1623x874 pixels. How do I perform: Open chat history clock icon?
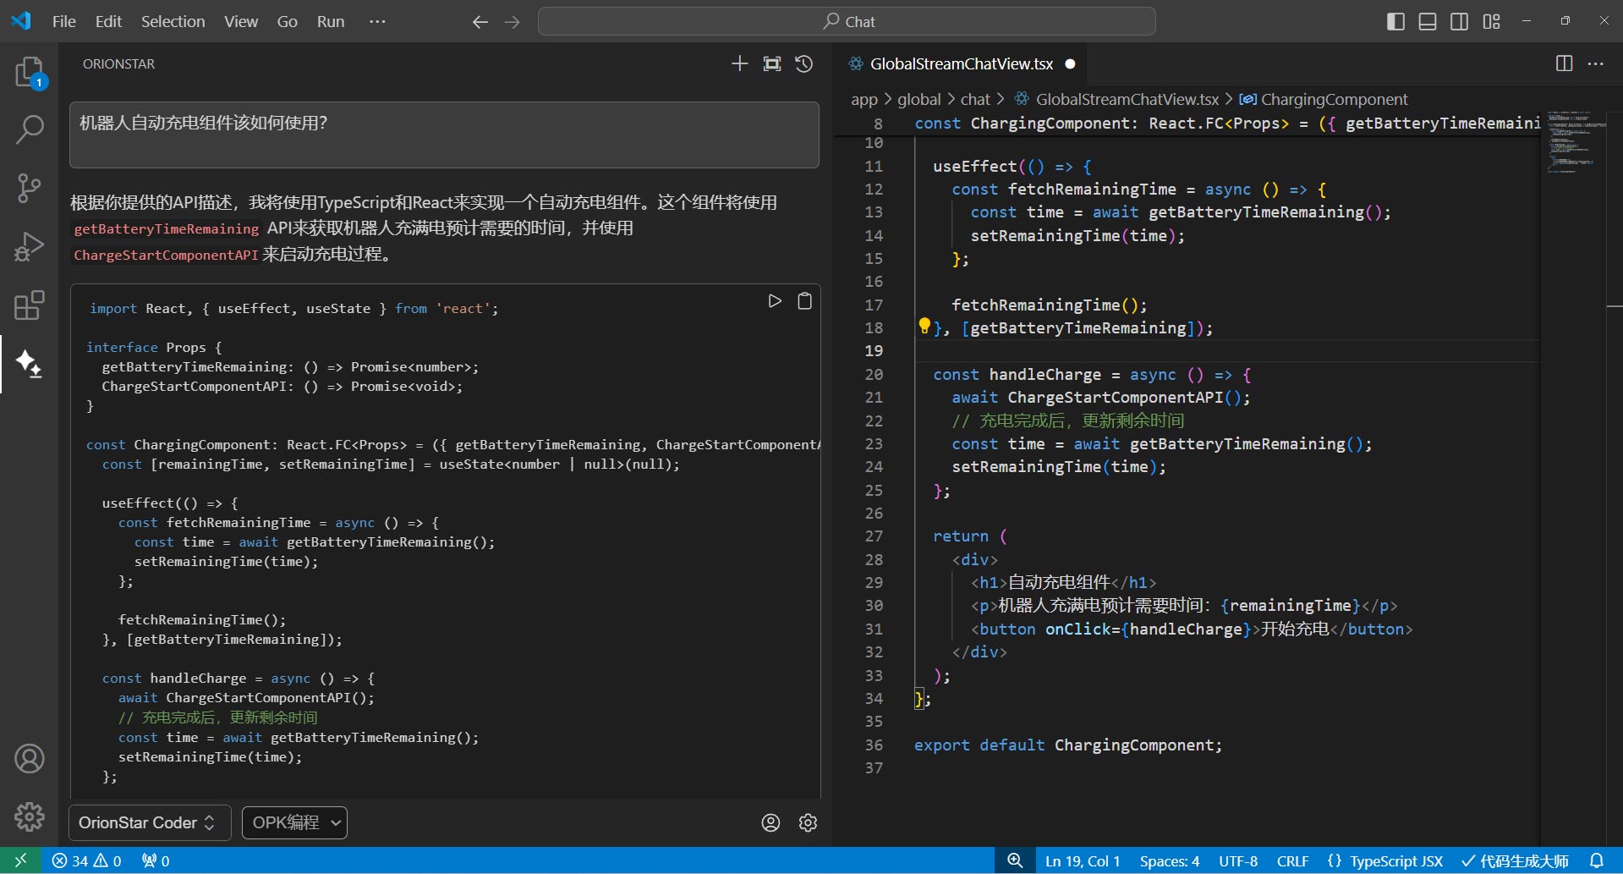pyautogui.click(x=803, y=63)
